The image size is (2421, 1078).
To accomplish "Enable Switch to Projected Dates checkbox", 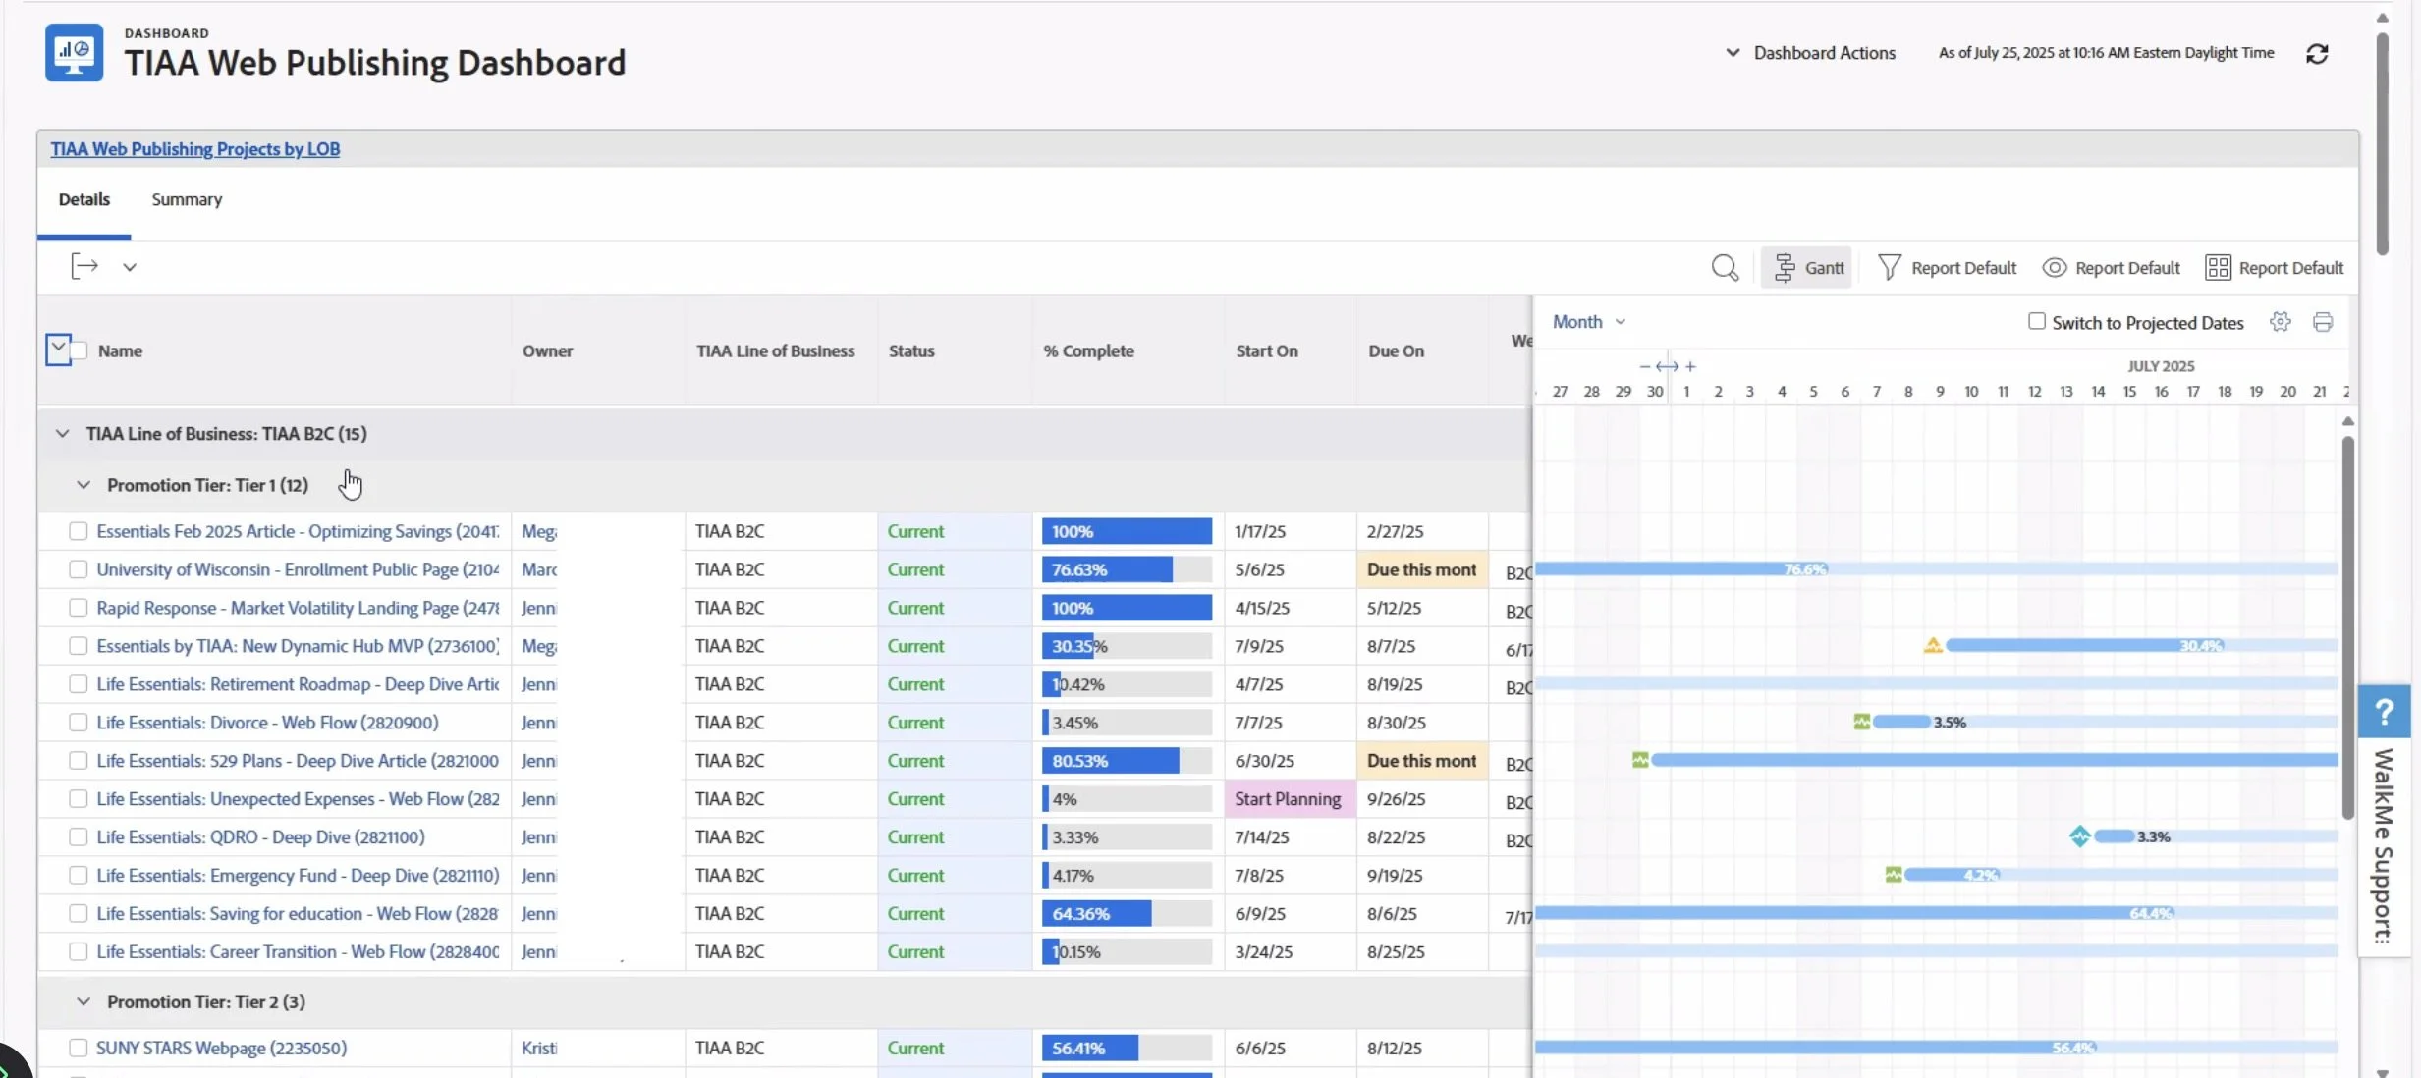I will point(2037,321).
